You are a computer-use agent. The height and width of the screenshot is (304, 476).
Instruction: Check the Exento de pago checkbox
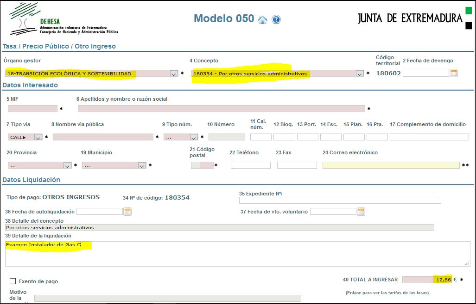[13, 281]
